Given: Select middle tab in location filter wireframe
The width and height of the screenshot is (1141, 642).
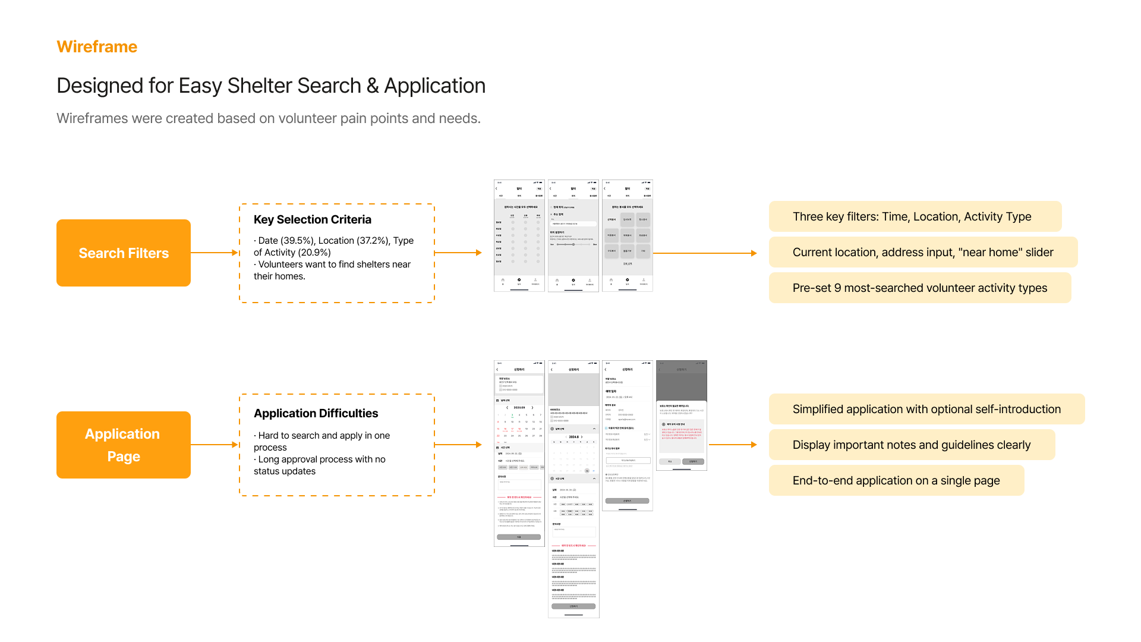Looking at the screenshot, I should pos(573,196).
